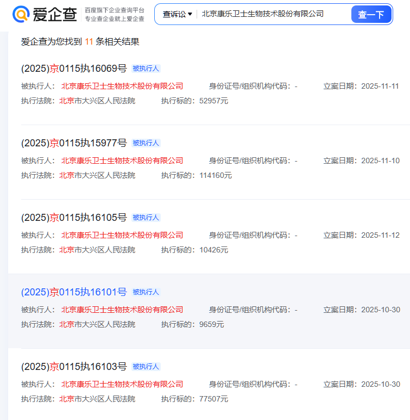The width and height of the screenshot is (410, 420).
Task: Open company link in case 15977 row
Action: coord(122,160)
